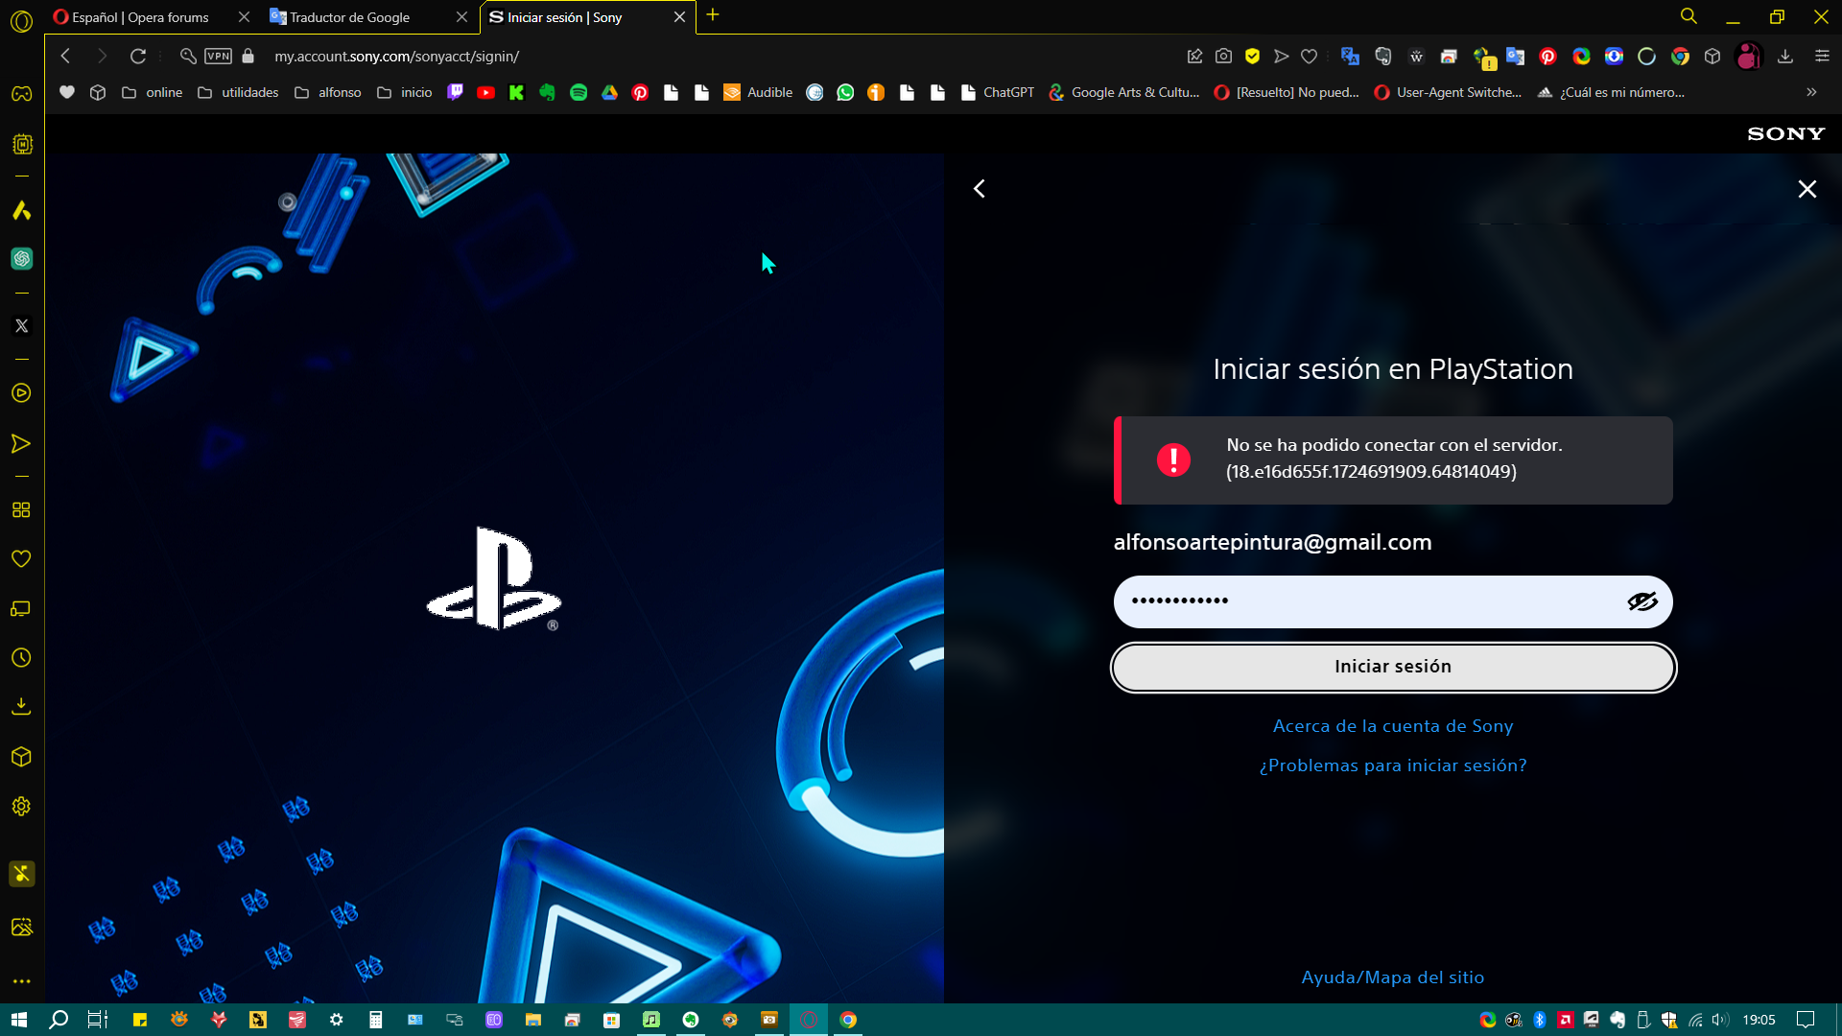Viewport: 1842px width, 1036px height.
Task: Open Windows notification center
Action: click(x=1806, y=1020)
